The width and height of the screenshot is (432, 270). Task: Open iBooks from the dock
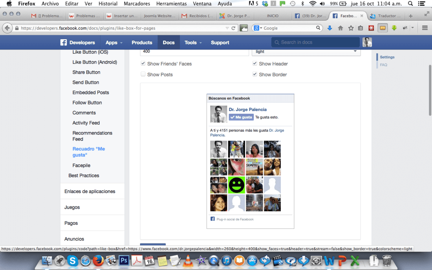(239, 260)
